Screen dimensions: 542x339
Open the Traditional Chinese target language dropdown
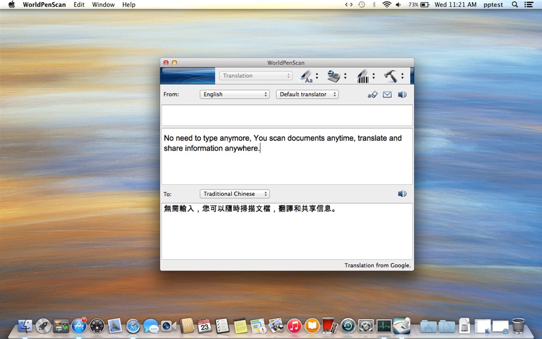[234, 193]
